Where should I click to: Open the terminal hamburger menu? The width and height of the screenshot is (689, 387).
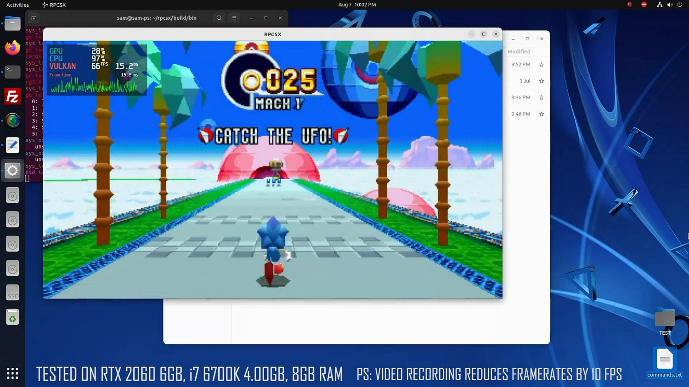[x=234, y=18]
